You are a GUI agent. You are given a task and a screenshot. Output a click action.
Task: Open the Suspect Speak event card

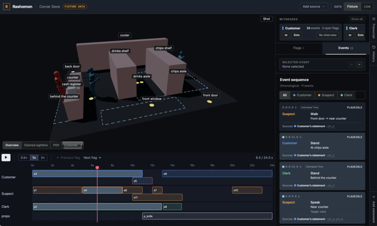322,207
